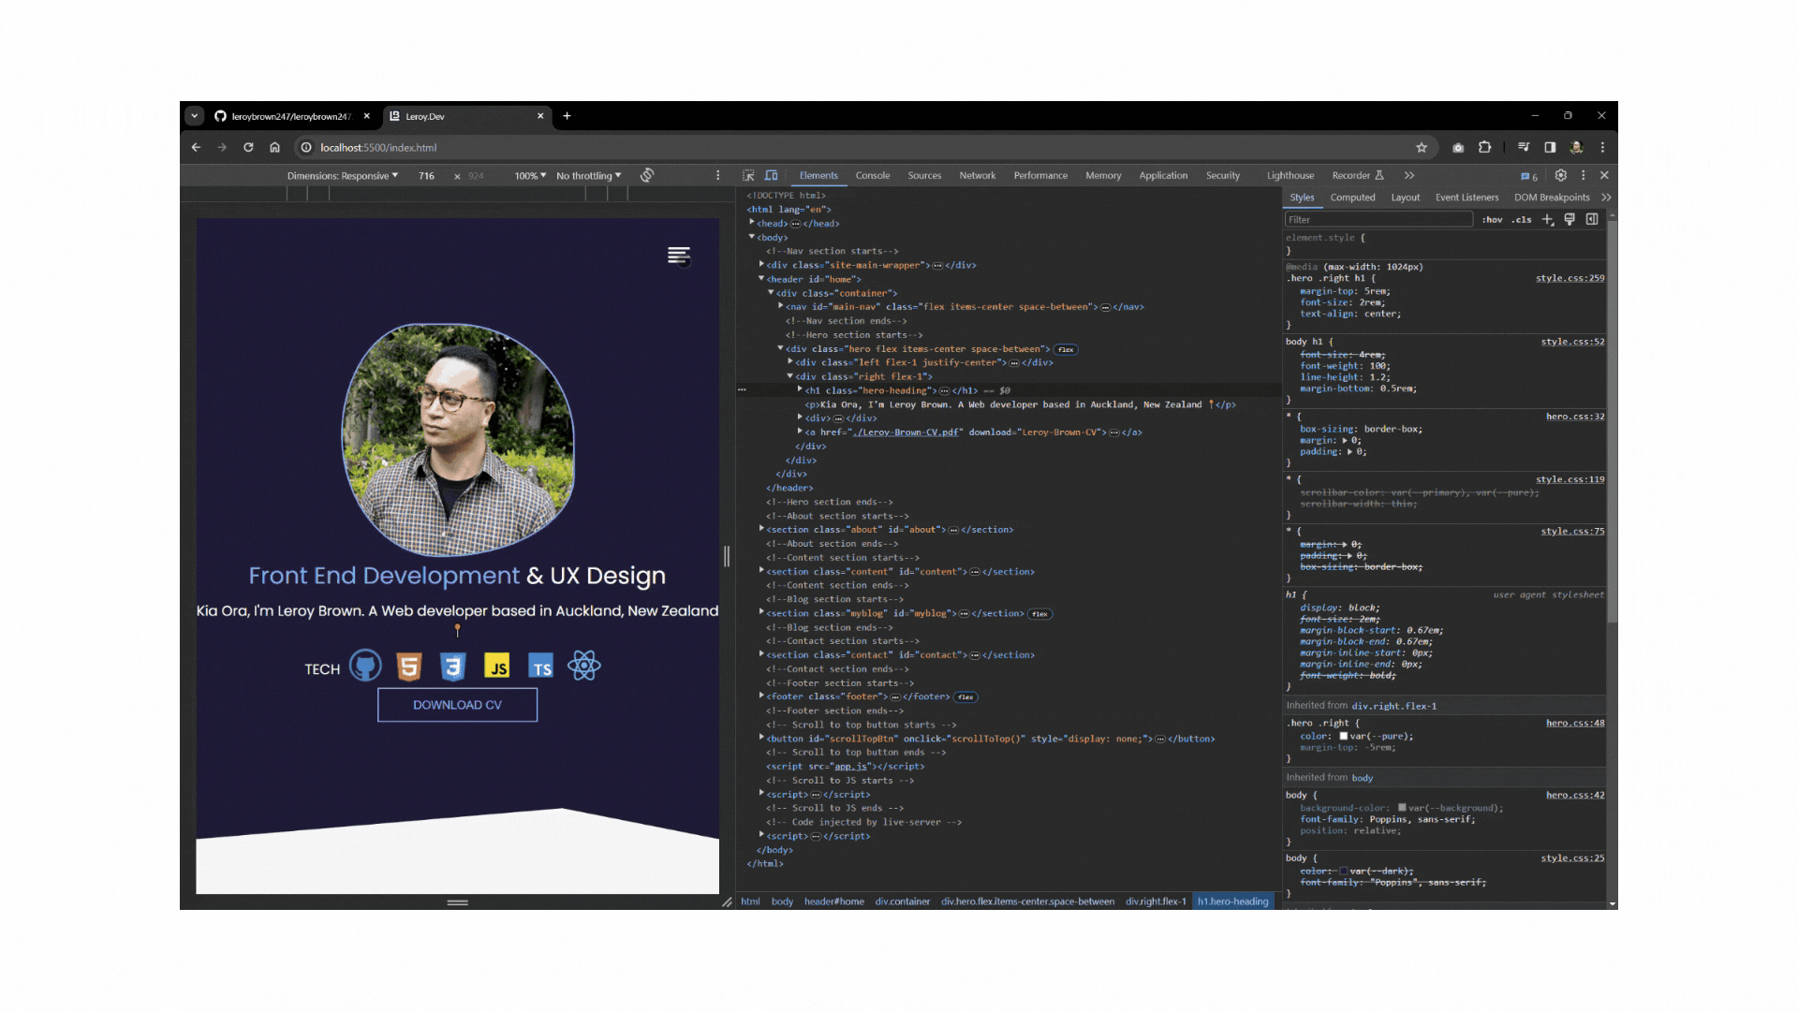Open the Computed styles tab

1353,198
